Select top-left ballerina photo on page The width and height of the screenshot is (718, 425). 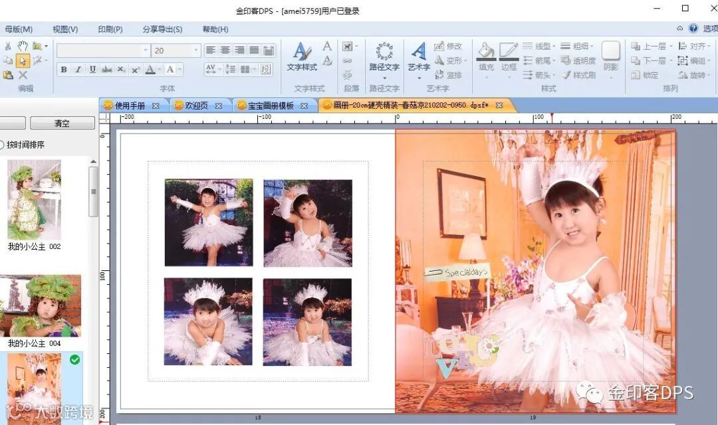209,222
